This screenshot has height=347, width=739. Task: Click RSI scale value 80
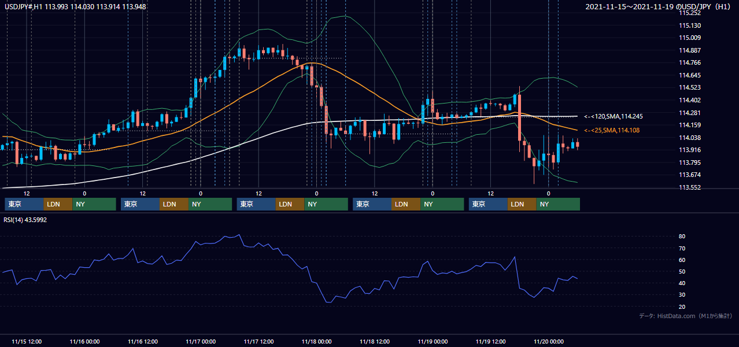pos(682,237)
